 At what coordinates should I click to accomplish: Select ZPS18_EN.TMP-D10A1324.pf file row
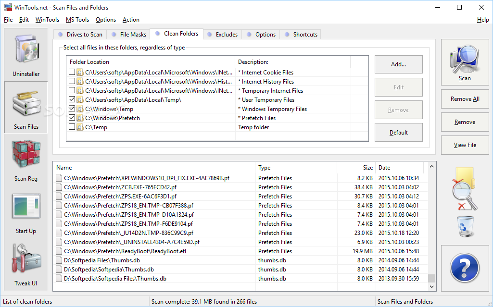point(240,214)
